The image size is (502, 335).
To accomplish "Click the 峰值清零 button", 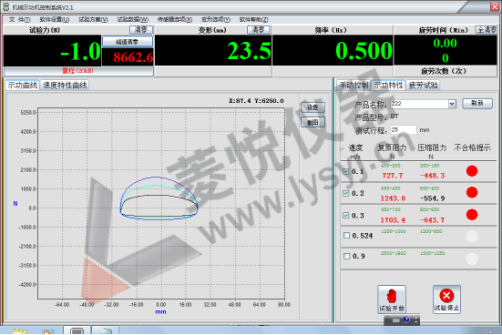I will tap(128, 42).
